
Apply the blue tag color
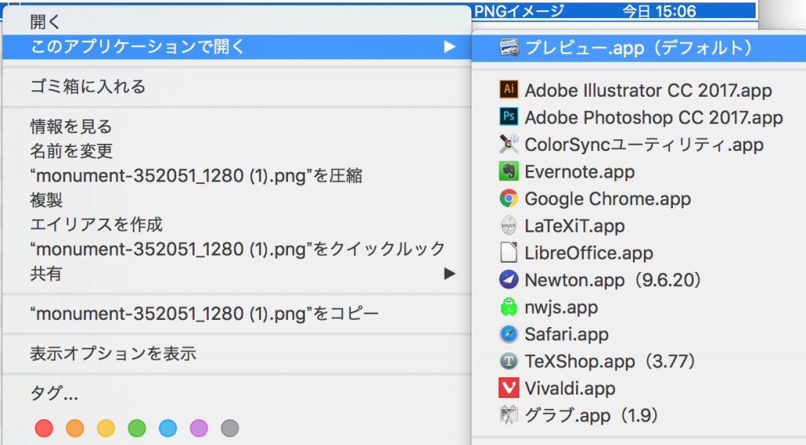(168, 428)
